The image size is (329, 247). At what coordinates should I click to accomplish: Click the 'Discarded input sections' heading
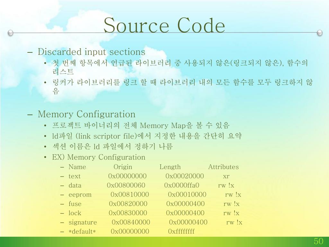(91, 52)
